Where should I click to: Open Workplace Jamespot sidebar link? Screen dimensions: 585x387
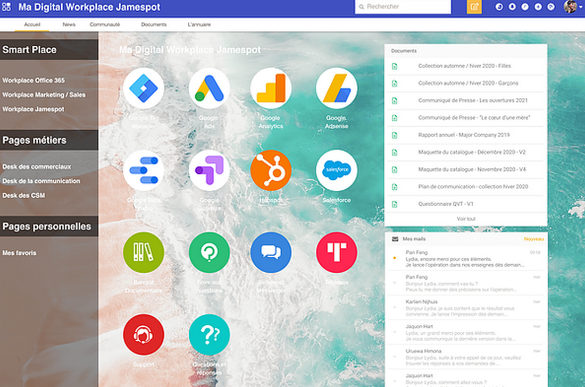[33, 109]
